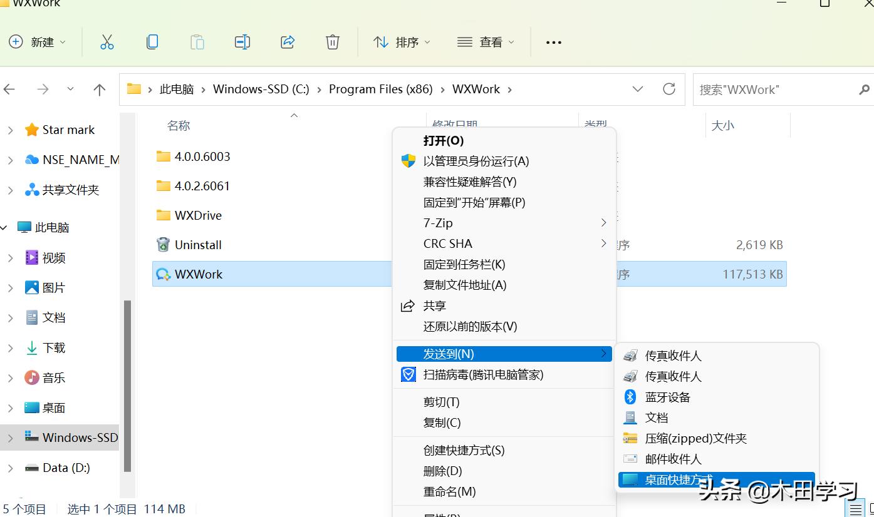The height and width of the screenshot is (517, 874).
Task: Click the Share icon on the toolbar
Action: click(287, 42)
